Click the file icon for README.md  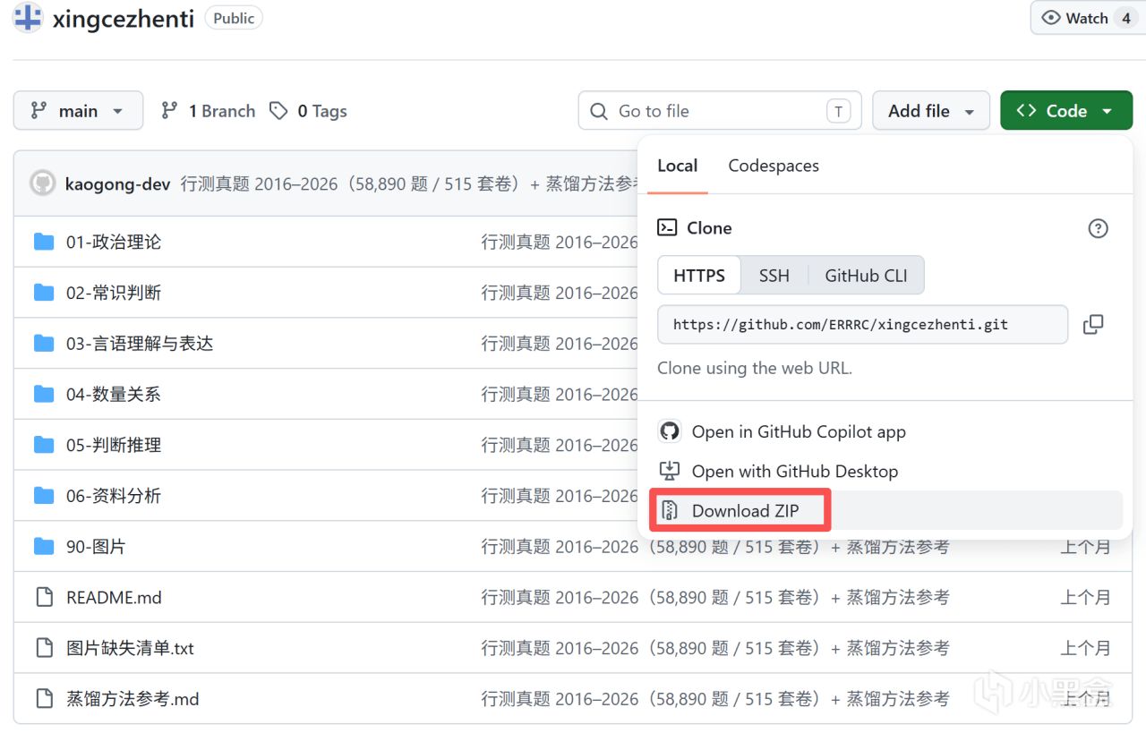(44, 597)
